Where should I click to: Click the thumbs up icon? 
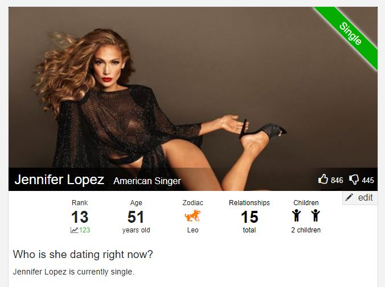pyautogui.click(x=323, y=179)
